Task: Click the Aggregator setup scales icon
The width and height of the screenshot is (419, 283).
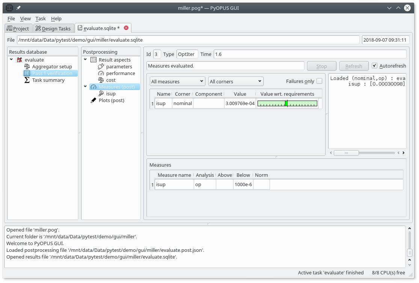Action: (x=27, y=66)
